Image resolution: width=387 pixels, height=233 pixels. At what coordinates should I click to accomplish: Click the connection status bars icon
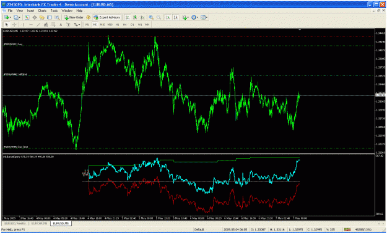(x=347, y=229)
